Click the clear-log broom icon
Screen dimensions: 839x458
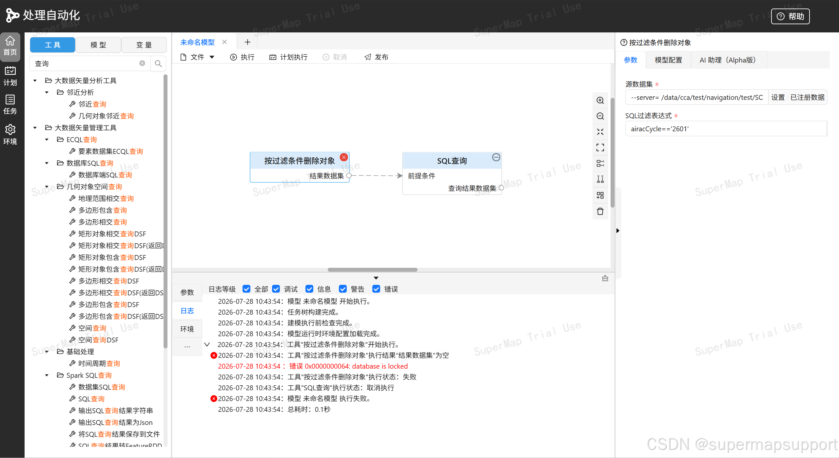[605, 278]
